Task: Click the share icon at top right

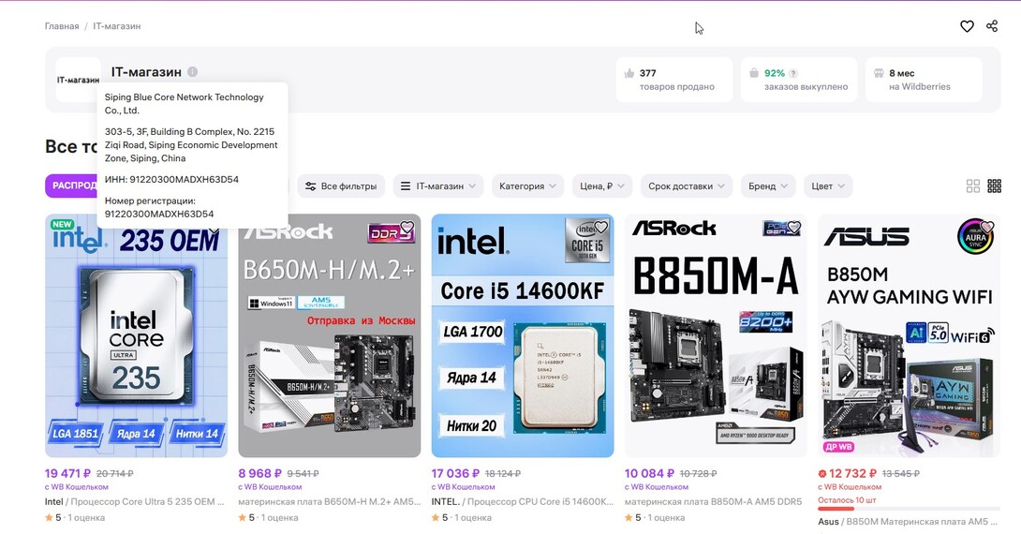Action: (992, 26)
